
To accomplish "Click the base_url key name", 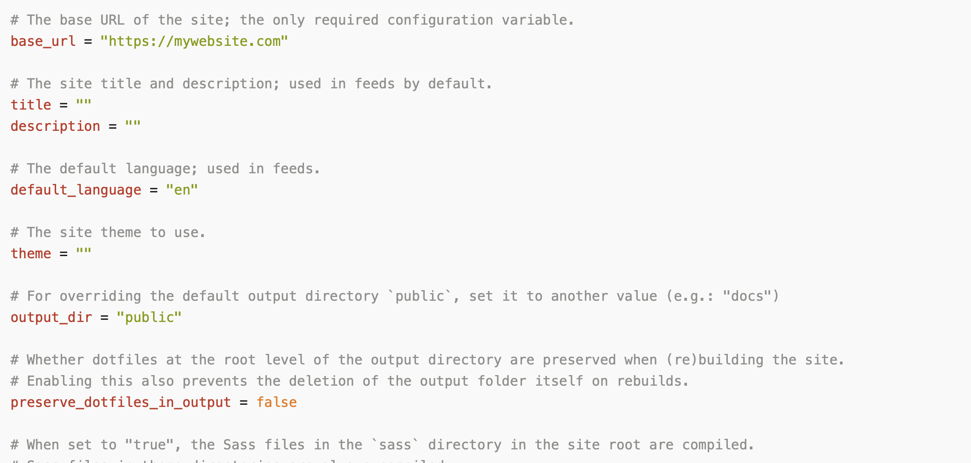I will (x=43, y=41).
